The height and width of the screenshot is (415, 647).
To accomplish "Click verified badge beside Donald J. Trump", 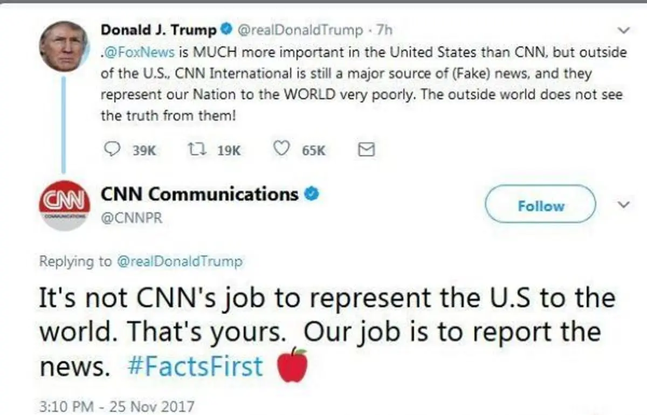I will 228,30.
